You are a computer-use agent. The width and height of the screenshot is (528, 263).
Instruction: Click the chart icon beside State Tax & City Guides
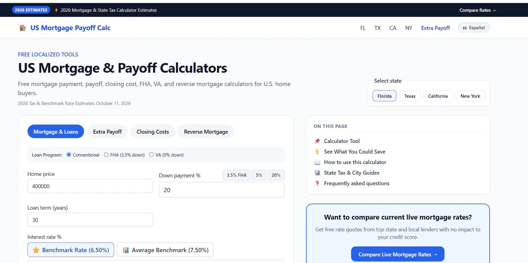pyautogui.click(x=317, y=173)
